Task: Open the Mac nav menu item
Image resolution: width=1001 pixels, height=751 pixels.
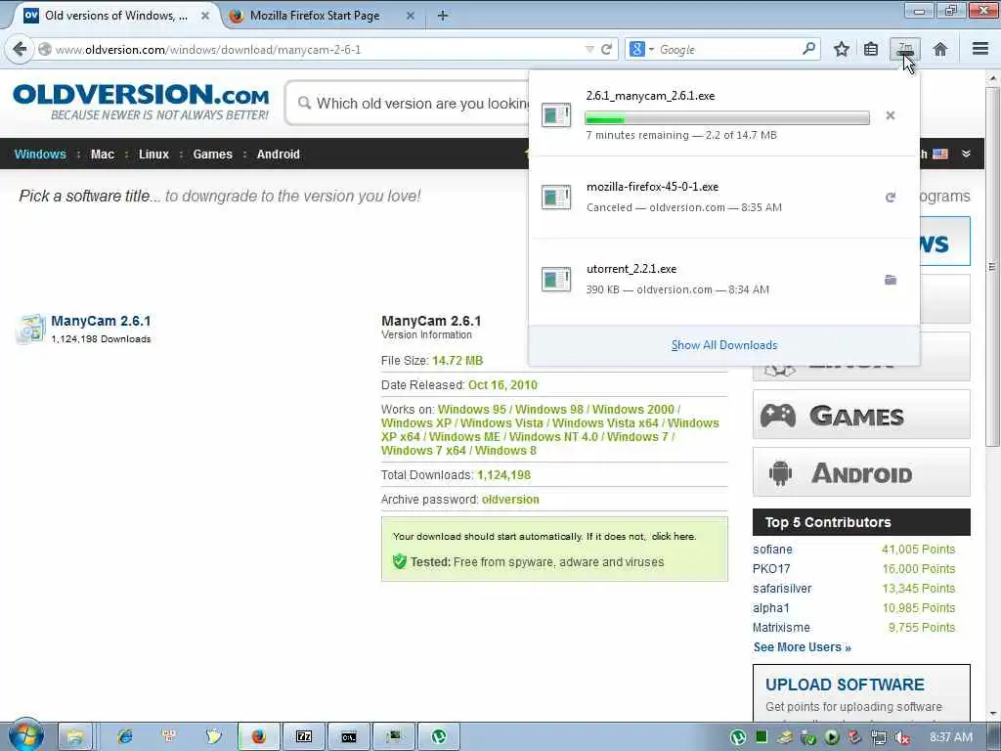Action: pos(102,154)
